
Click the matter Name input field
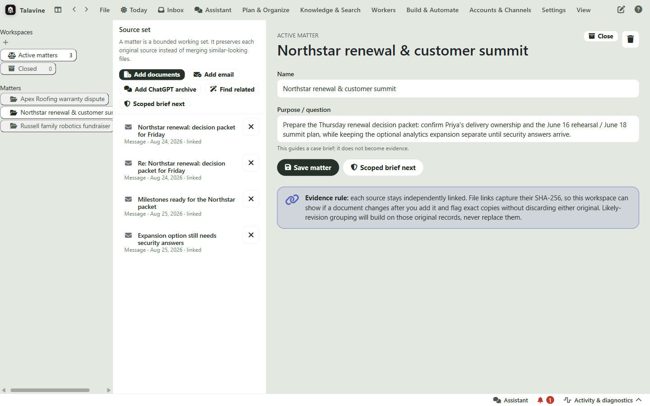[458, 89]
